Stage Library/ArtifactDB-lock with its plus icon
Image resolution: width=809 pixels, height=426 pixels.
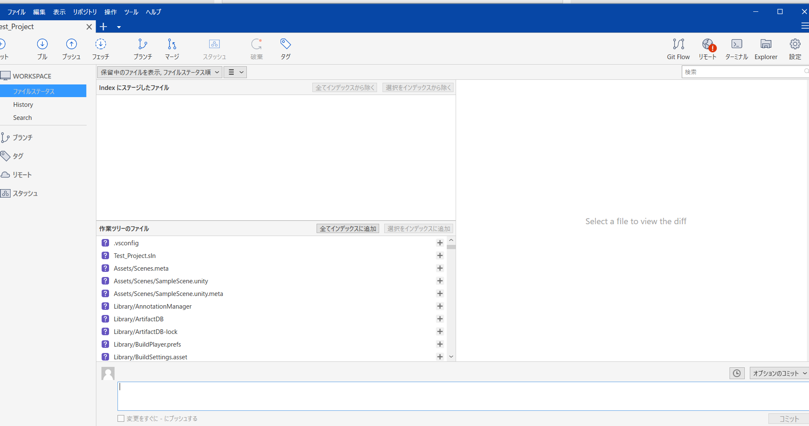[x=440, y=331]
